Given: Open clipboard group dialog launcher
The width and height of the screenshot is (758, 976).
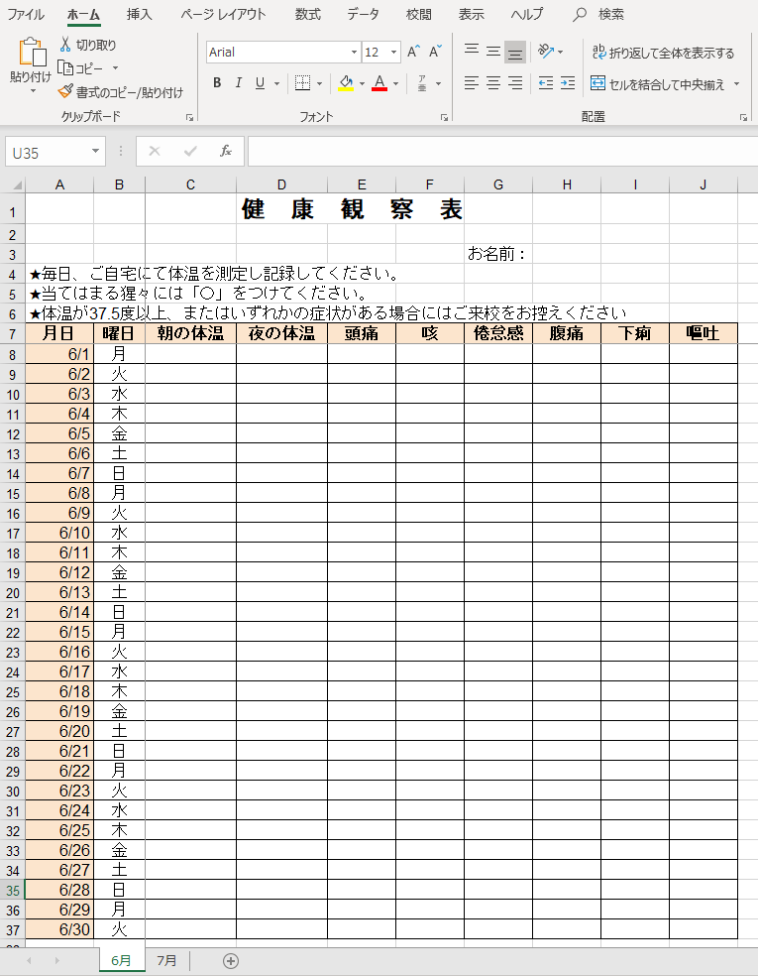Looking at the screenshot, I should click(x=189, y=117).
